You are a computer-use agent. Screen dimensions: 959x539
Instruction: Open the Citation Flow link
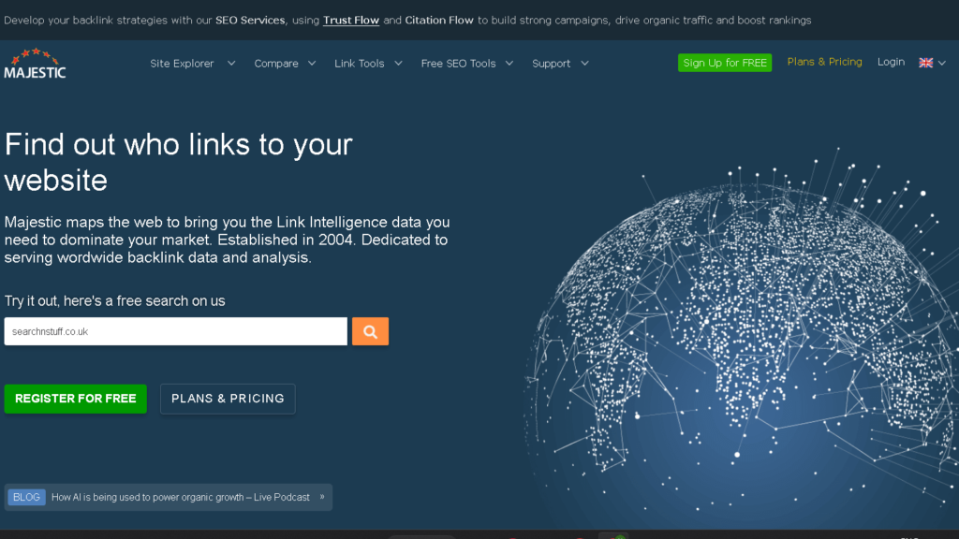(439, 20)
